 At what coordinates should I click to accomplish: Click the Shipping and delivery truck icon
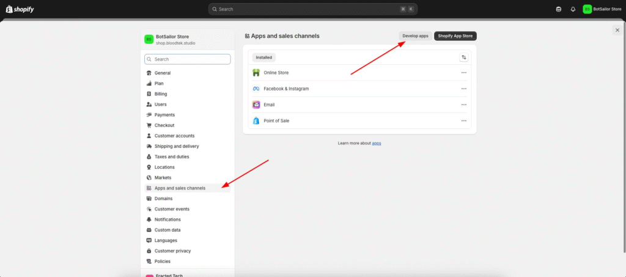pos(149,146)
